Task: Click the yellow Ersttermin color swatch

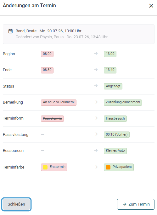Action: [45, 167]
